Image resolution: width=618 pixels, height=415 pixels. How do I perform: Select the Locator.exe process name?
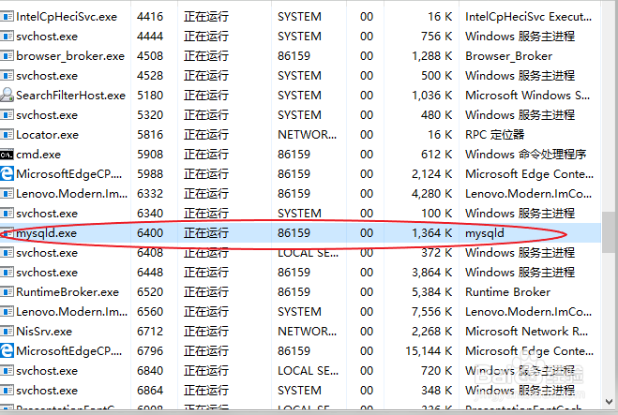[47, 135]
